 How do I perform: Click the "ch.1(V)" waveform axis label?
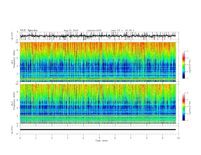pyautogui.click(x=12, y=36)
